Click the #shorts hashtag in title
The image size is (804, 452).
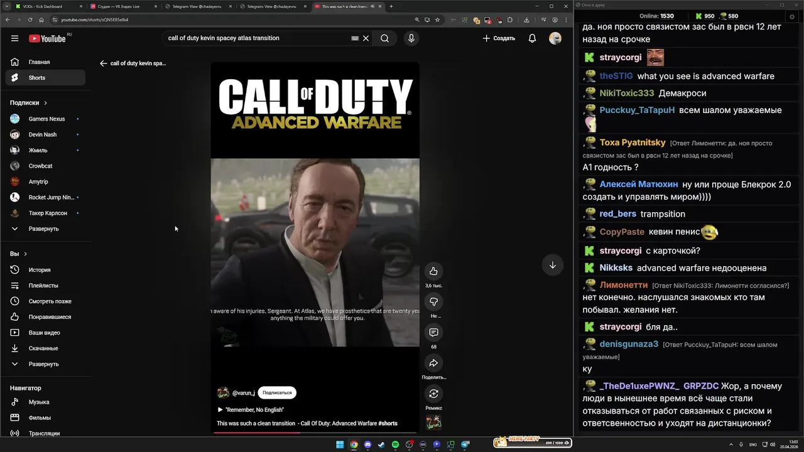(x=388, y=423)
